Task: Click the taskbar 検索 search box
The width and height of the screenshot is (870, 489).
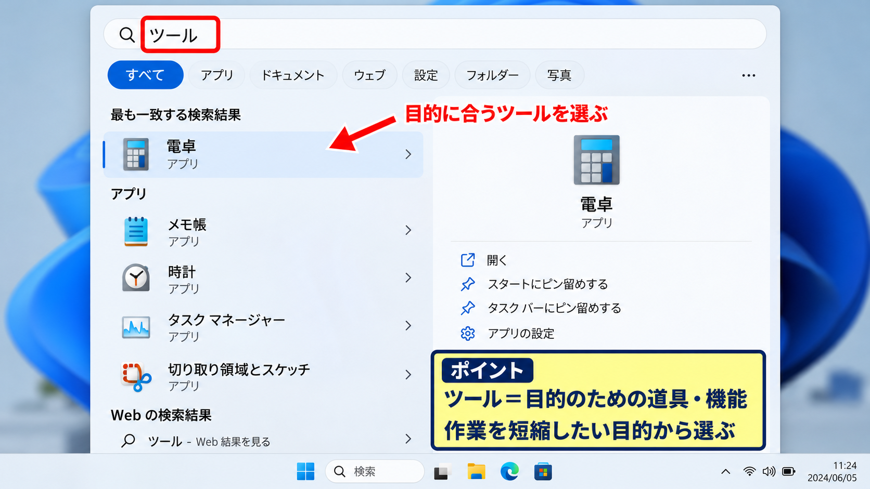Action: pyautogui.click(x=375, y=471)
